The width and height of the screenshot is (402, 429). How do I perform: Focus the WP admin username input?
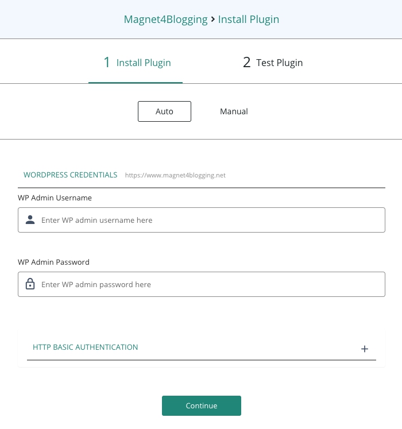pos(210,220)
